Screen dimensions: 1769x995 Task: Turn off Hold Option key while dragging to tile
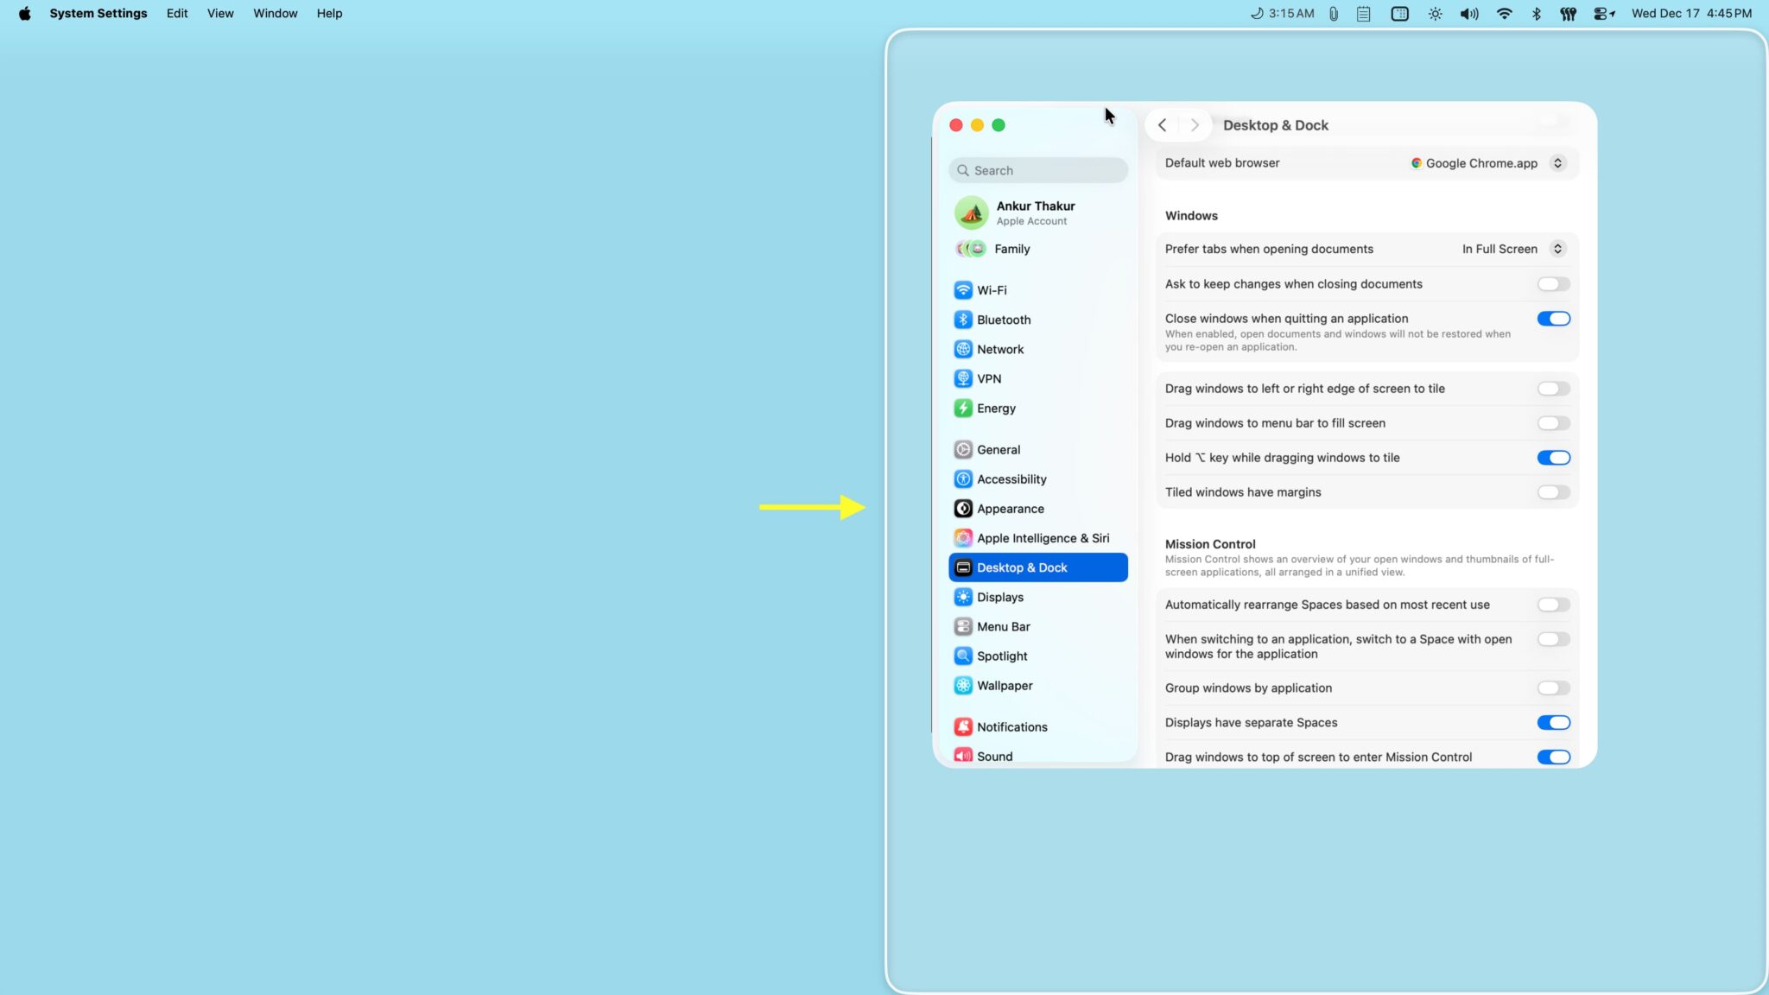click(x=1553, y=458)
